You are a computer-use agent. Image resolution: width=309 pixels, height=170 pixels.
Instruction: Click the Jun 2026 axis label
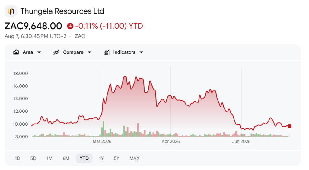point(241,141)
